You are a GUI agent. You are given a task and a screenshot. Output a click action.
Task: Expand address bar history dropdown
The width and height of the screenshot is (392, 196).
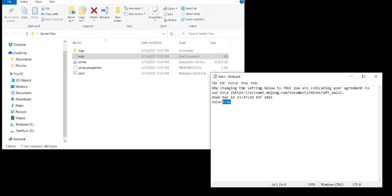pos(163,34)
